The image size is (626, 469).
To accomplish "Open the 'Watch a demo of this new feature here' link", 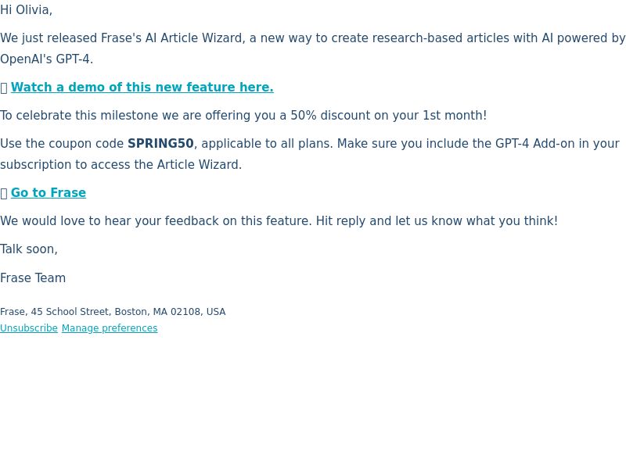I will click(142, 88).
